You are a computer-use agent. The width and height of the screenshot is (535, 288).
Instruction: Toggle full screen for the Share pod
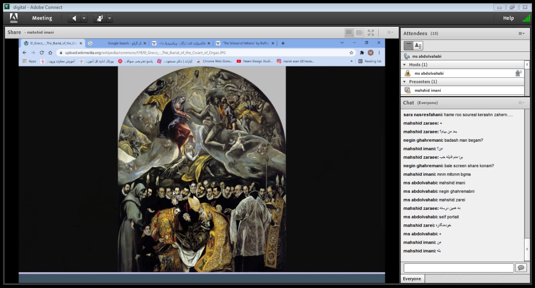pos(371,32)
